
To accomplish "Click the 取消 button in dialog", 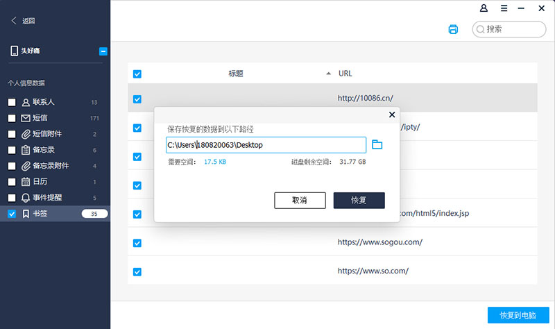I will coord(300,200).
